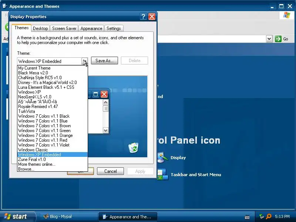Choose Luna Element Black v5.1 + CSS
This screenshot has height=222, width=296.
click(53, 87)
